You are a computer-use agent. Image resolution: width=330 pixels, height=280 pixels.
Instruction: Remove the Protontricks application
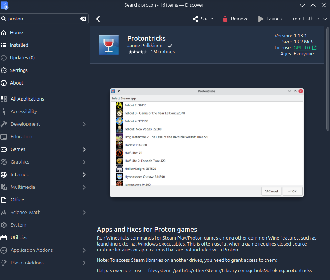[x=235, y=19]
